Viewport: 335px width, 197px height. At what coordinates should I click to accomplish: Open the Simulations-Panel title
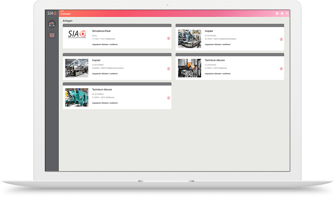coord(101,31)
